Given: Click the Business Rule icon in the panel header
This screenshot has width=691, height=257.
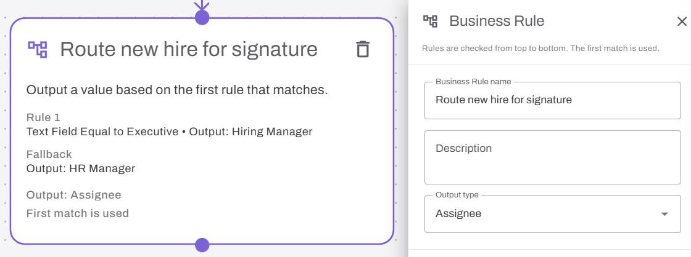Looking at the screenshot, I should click(x=430, y=21).
